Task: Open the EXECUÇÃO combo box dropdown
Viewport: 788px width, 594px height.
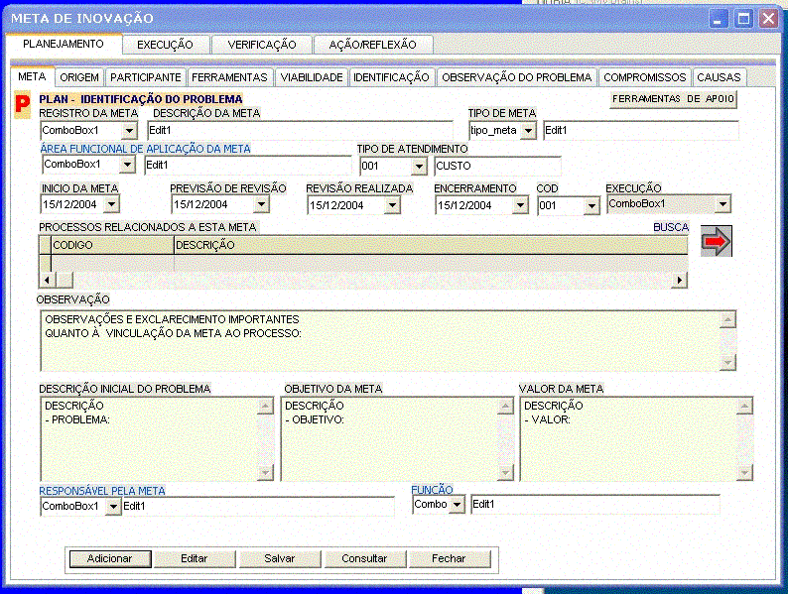Action: [722, 204]
